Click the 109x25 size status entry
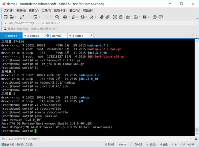 136,145
